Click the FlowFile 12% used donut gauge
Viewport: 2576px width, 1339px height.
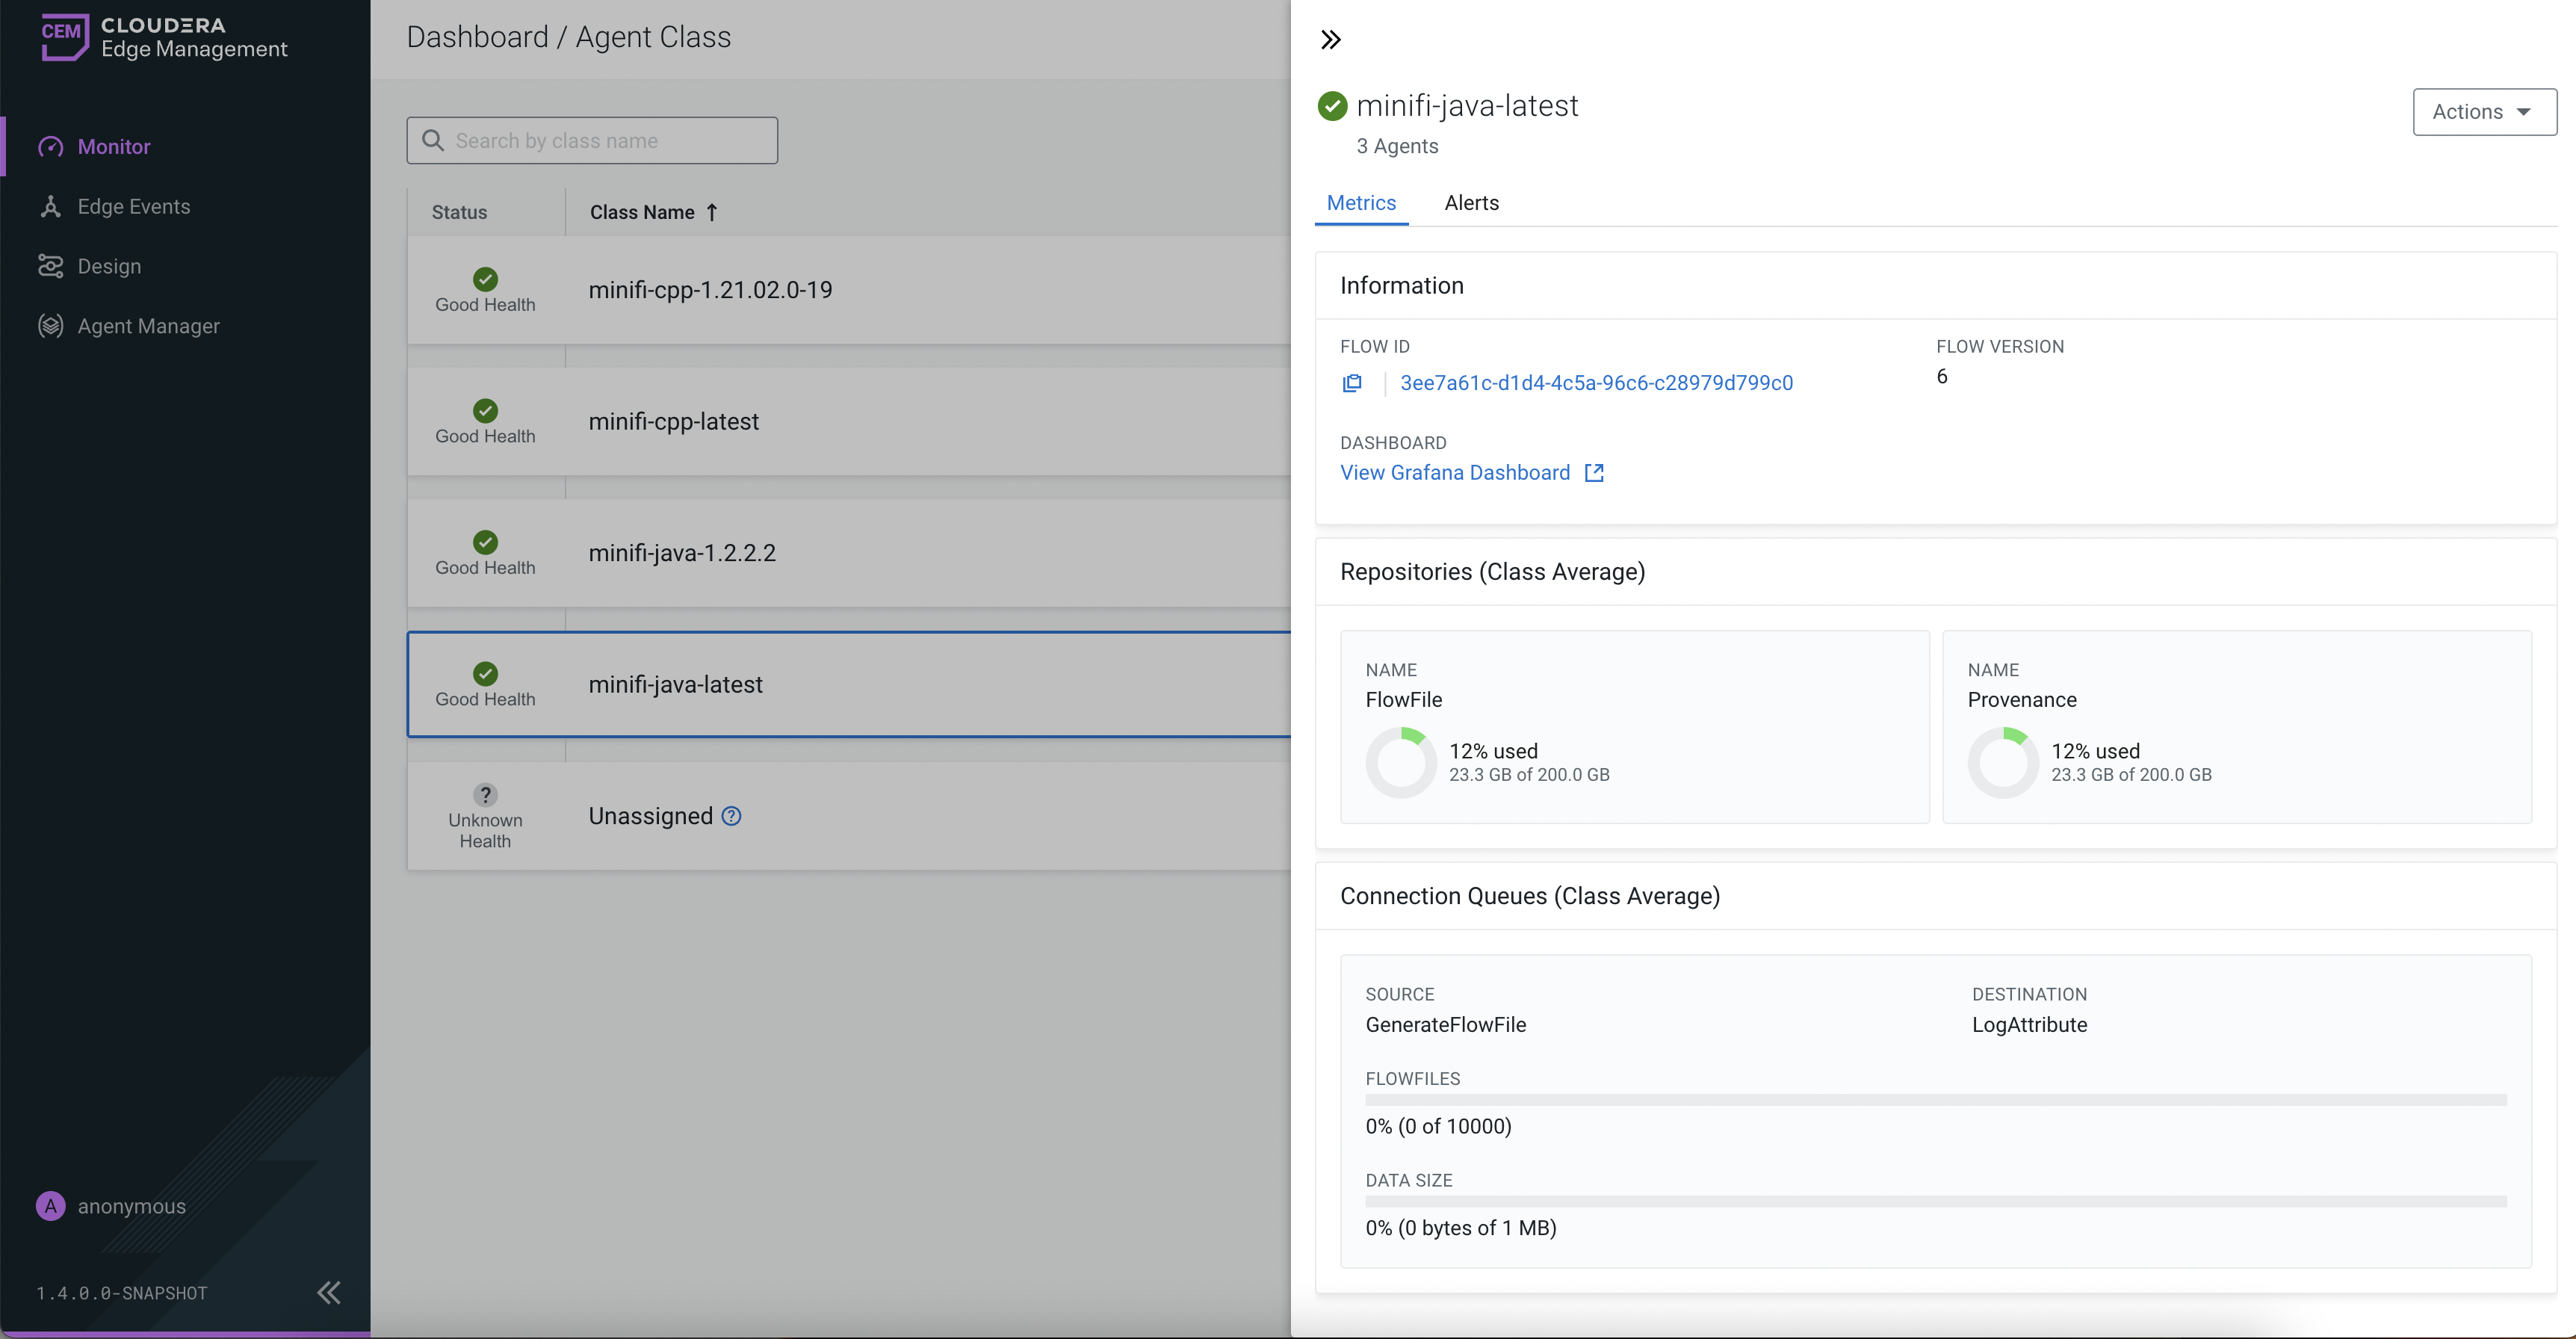(x=1401, y=762)
